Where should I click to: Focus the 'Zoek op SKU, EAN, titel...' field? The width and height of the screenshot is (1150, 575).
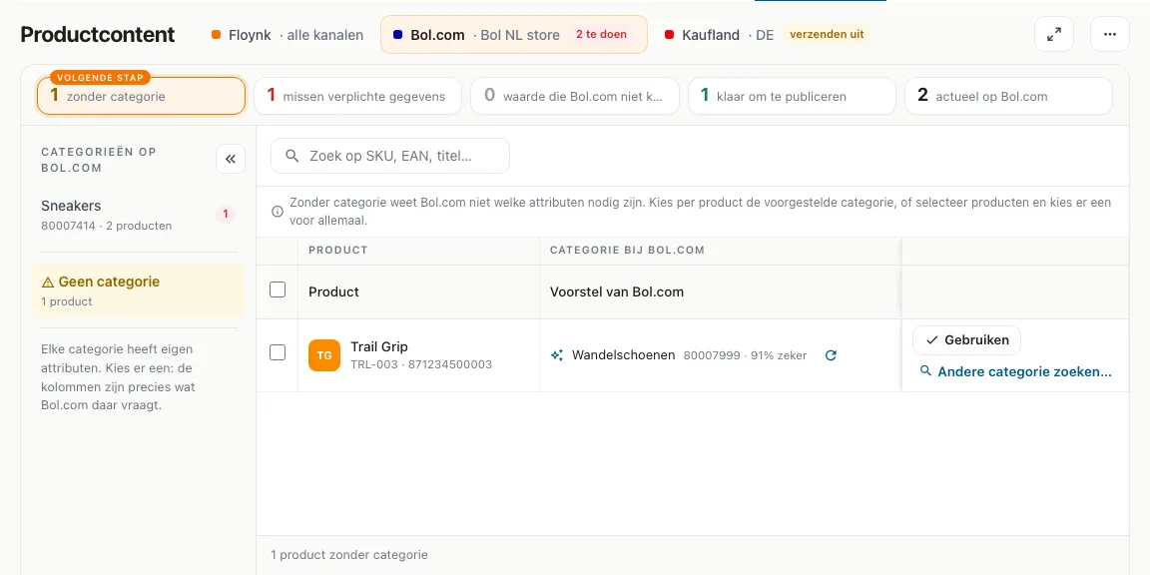click(x=390, y=156)
